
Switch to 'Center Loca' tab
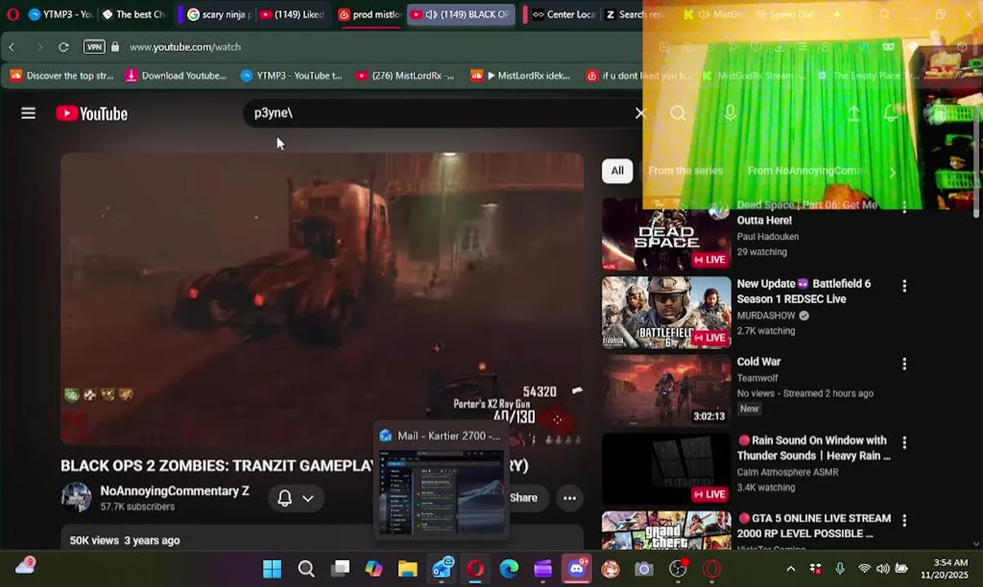tap(563, 15)
